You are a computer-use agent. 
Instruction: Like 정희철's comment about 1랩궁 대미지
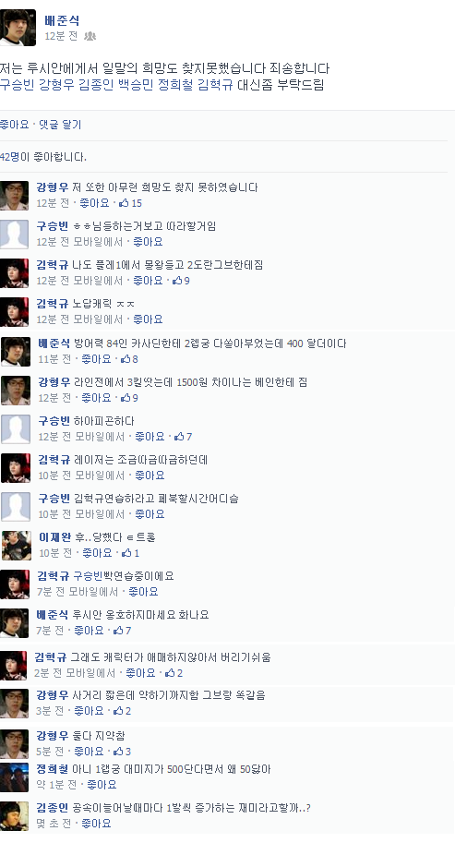click(x=102, y=785)
